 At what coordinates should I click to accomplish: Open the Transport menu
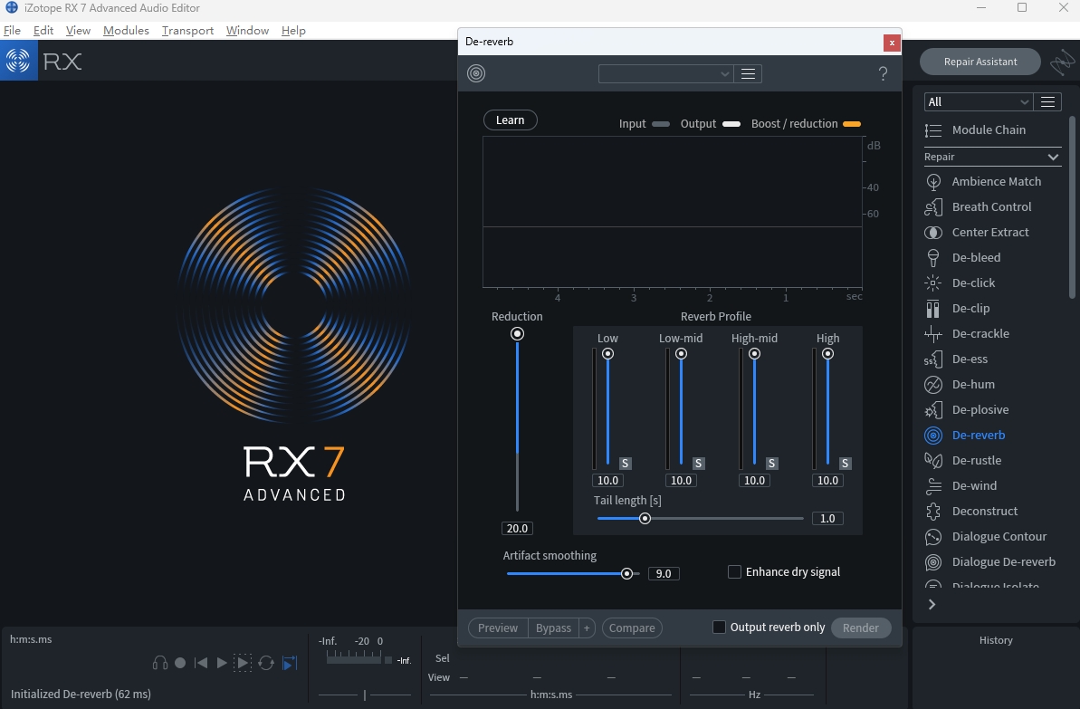187,30
